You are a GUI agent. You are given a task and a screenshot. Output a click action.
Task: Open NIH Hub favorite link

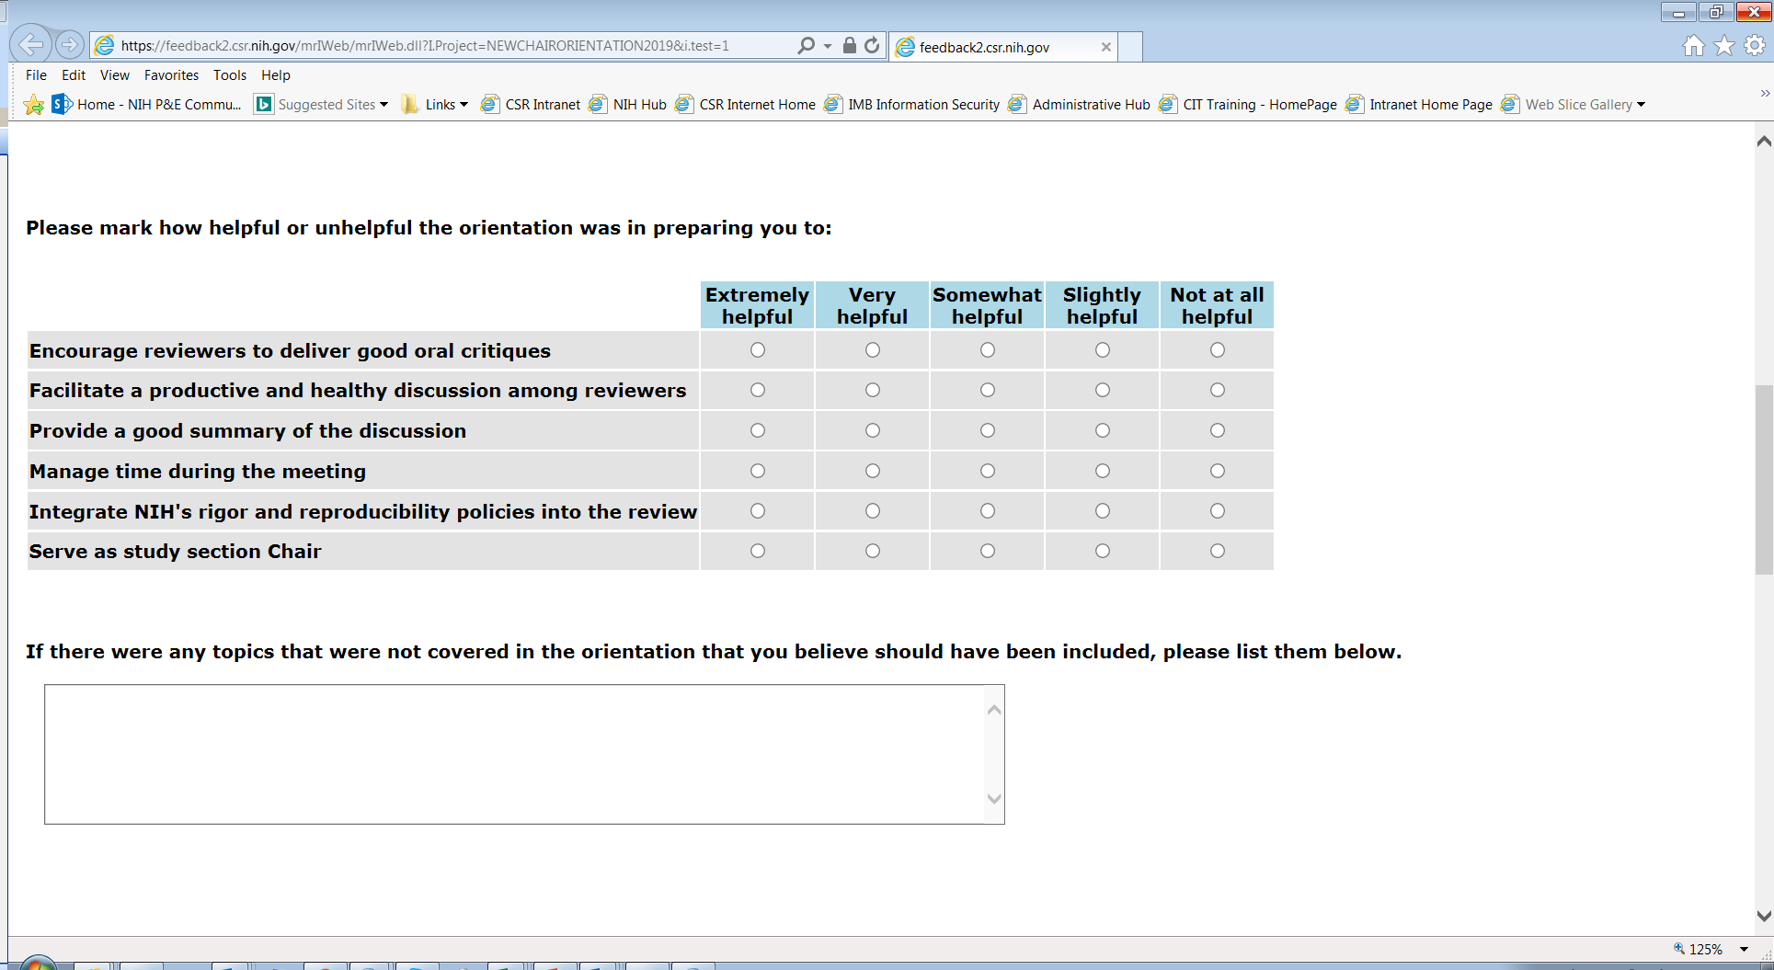click(628, 105)
